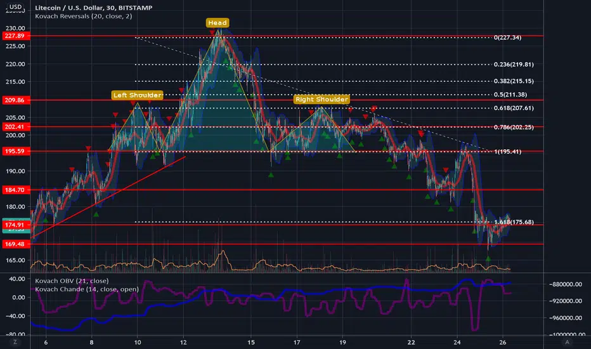Click the 0.382(215.15) Fibonacci level label
The image size is (591, 349).
514,81
